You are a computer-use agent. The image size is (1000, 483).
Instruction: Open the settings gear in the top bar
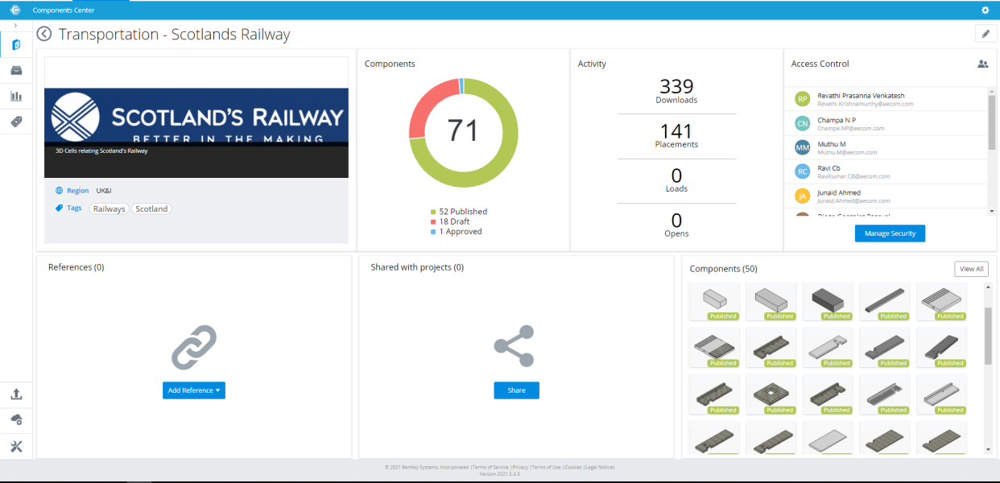click(x=985, y=10)
